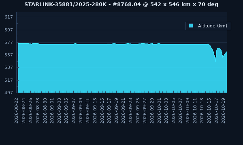Viewport: 243px width, 145px height.
Task: Click the 2026-09-19 date label
Action: coord(116,111)
